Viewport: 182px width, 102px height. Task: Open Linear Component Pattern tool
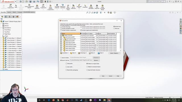coord(29,6)
